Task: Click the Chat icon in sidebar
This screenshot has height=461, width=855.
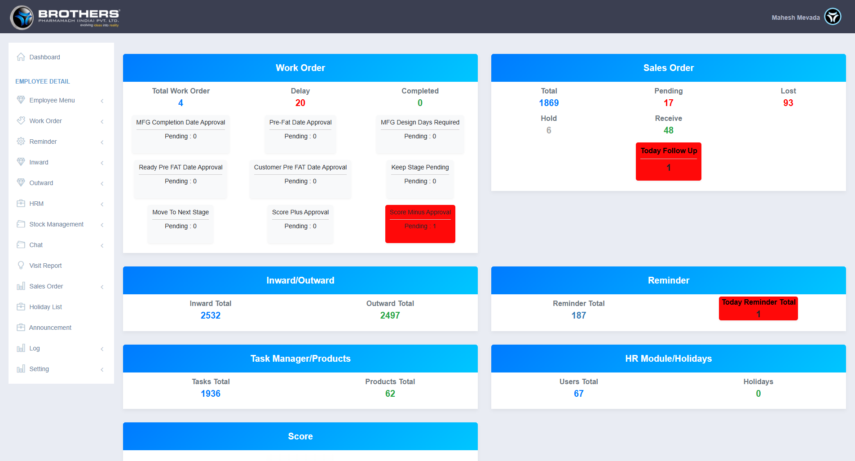Action: [x=21, y=245]
